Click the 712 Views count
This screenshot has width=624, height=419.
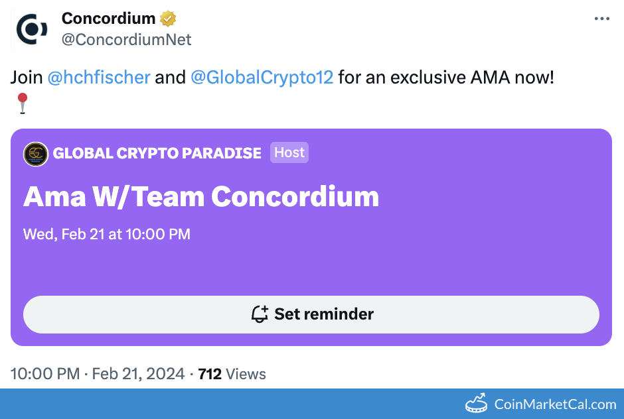point(232,374)
